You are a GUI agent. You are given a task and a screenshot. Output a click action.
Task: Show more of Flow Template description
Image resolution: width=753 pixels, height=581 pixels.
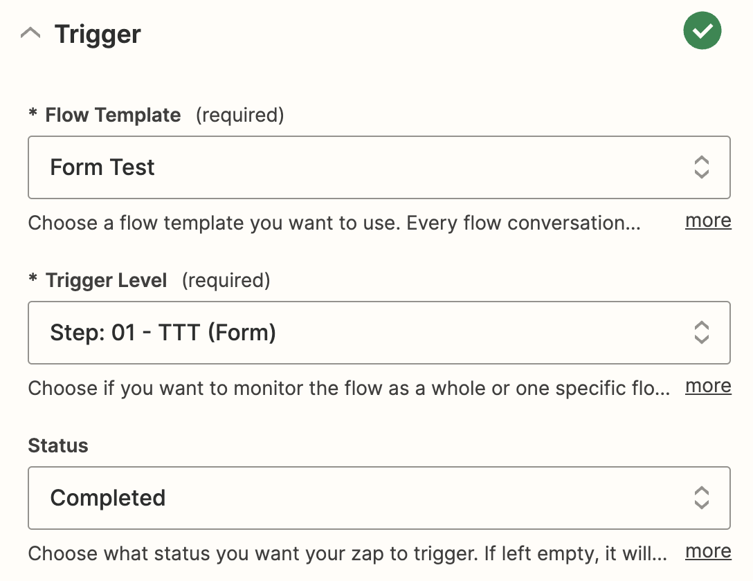click(x=708, y=221)
